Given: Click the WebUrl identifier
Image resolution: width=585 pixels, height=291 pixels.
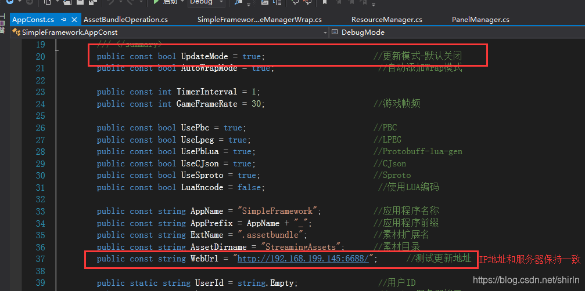Looking at the screenshot, I should point(204,259).
